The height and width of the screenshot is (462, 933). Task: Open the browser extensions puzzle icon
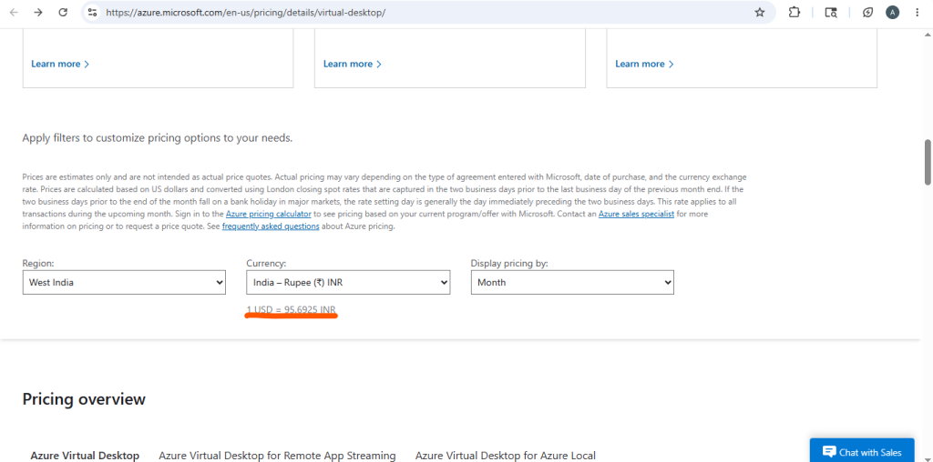[795, 13]
